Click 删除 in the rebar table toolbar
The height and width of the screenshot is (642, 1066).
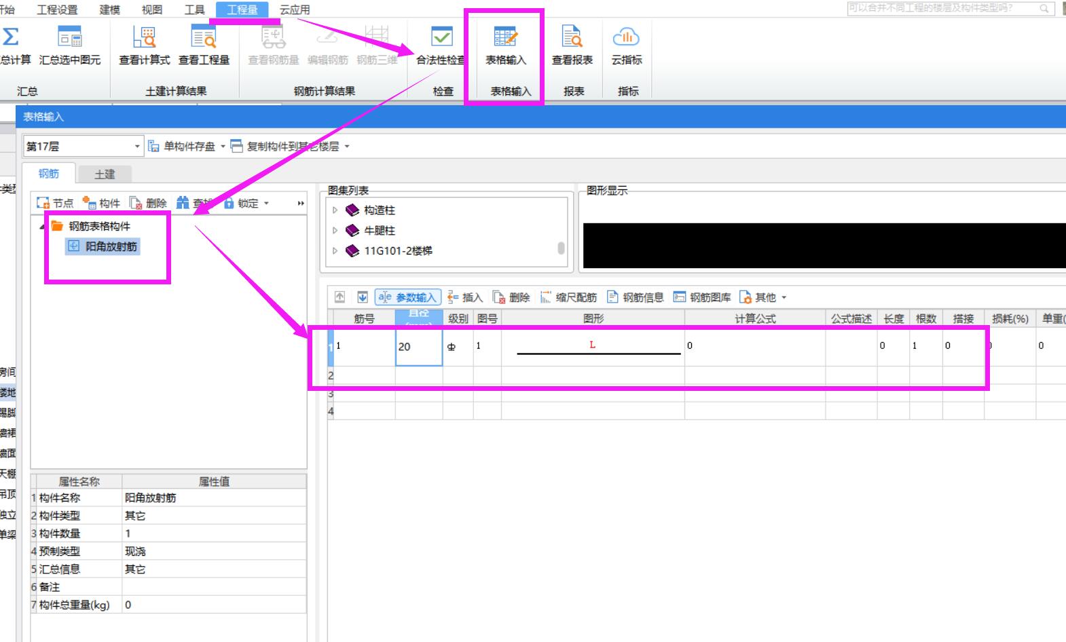click(511, 297)
